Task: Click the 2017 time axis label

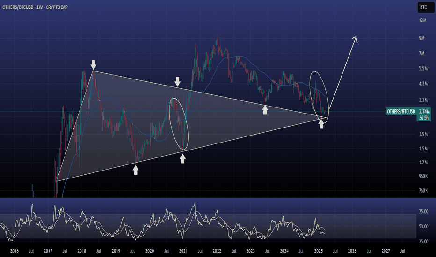Action: tap(48, 251)
